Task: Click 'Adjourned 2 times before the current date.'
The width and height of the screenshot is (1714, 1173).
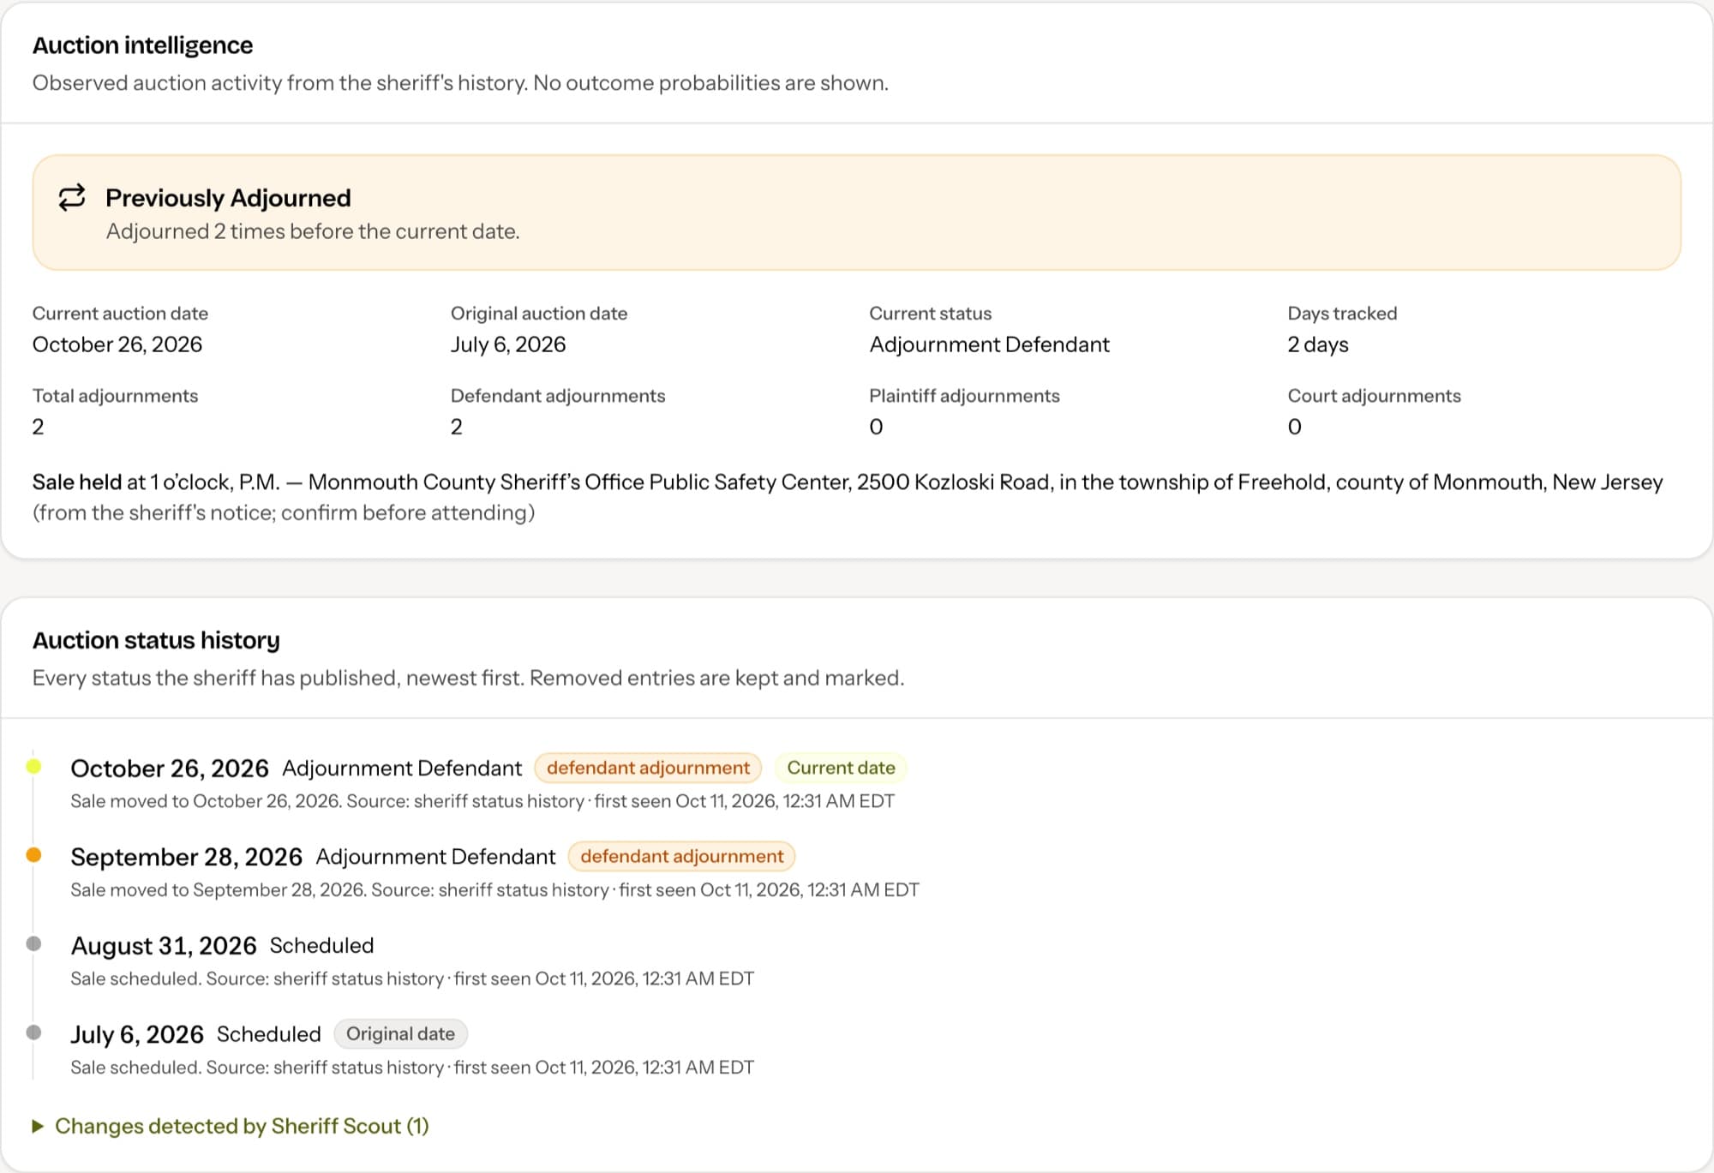Action: [313, 231]
